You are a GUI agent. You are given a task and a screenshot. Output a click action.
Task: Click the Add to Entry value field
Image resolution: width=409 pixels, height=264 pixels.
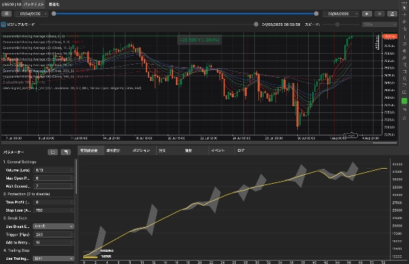pos(53,242)
